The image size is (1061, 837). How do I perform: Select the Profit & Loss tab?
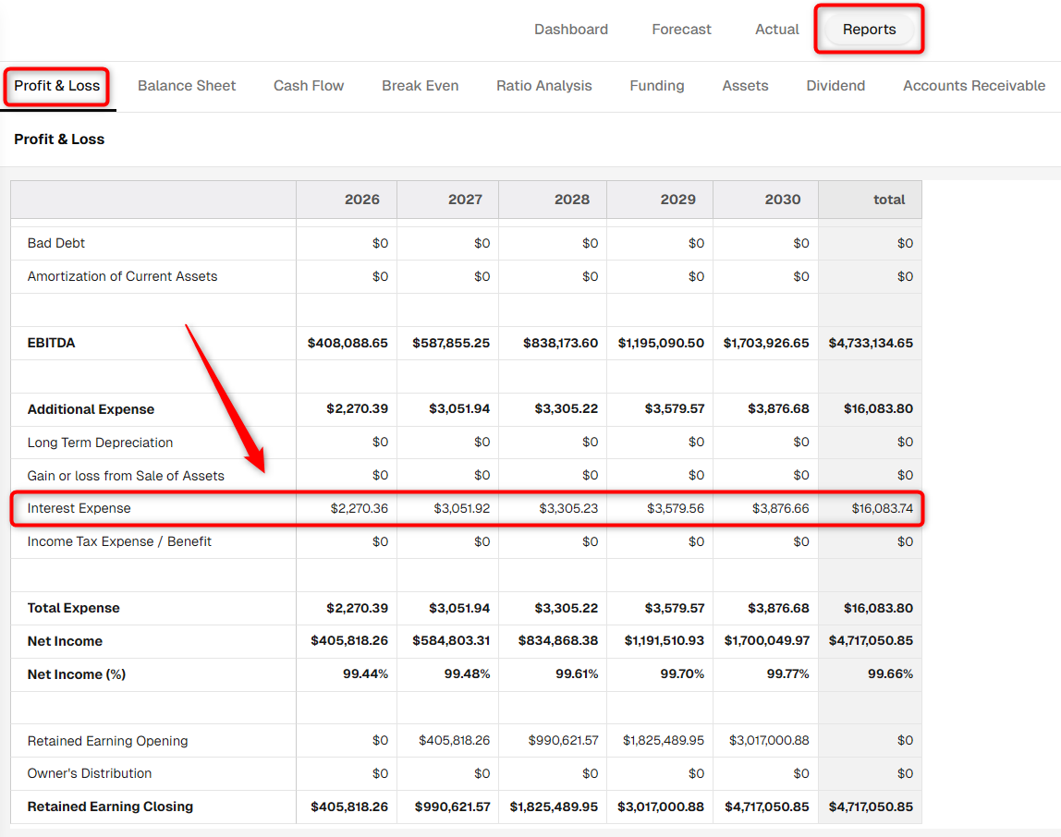point(57,86)
